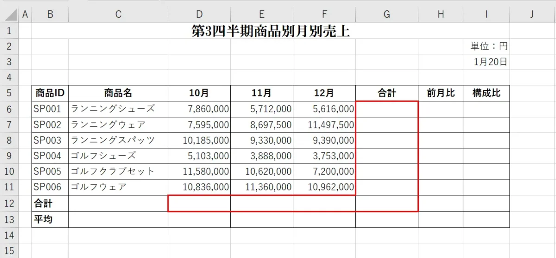The image size is (556, 258).
Task: Select the row 5 header
Action: (9, 93)
